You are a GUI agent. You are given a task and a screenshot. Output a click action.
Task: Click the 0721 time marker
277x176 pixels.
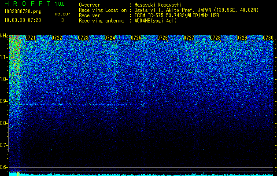[30, 38]
